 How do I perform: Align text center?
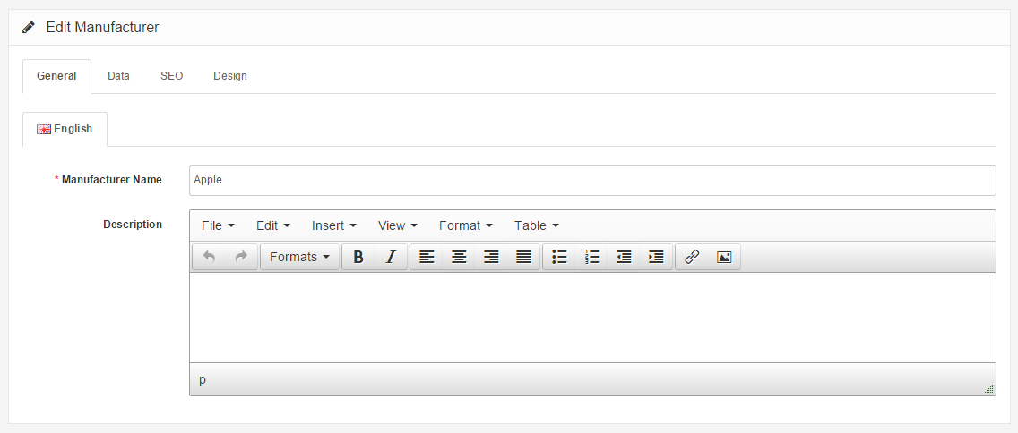click(459, 258)
